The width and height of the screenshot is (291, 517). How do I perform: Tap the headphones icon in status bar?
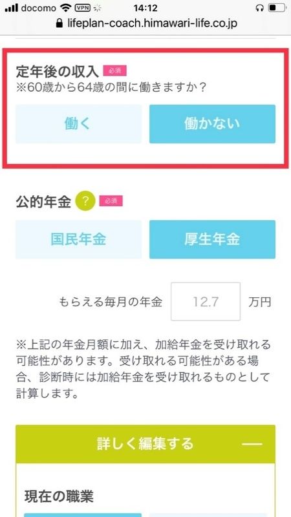tap(260, 8)
